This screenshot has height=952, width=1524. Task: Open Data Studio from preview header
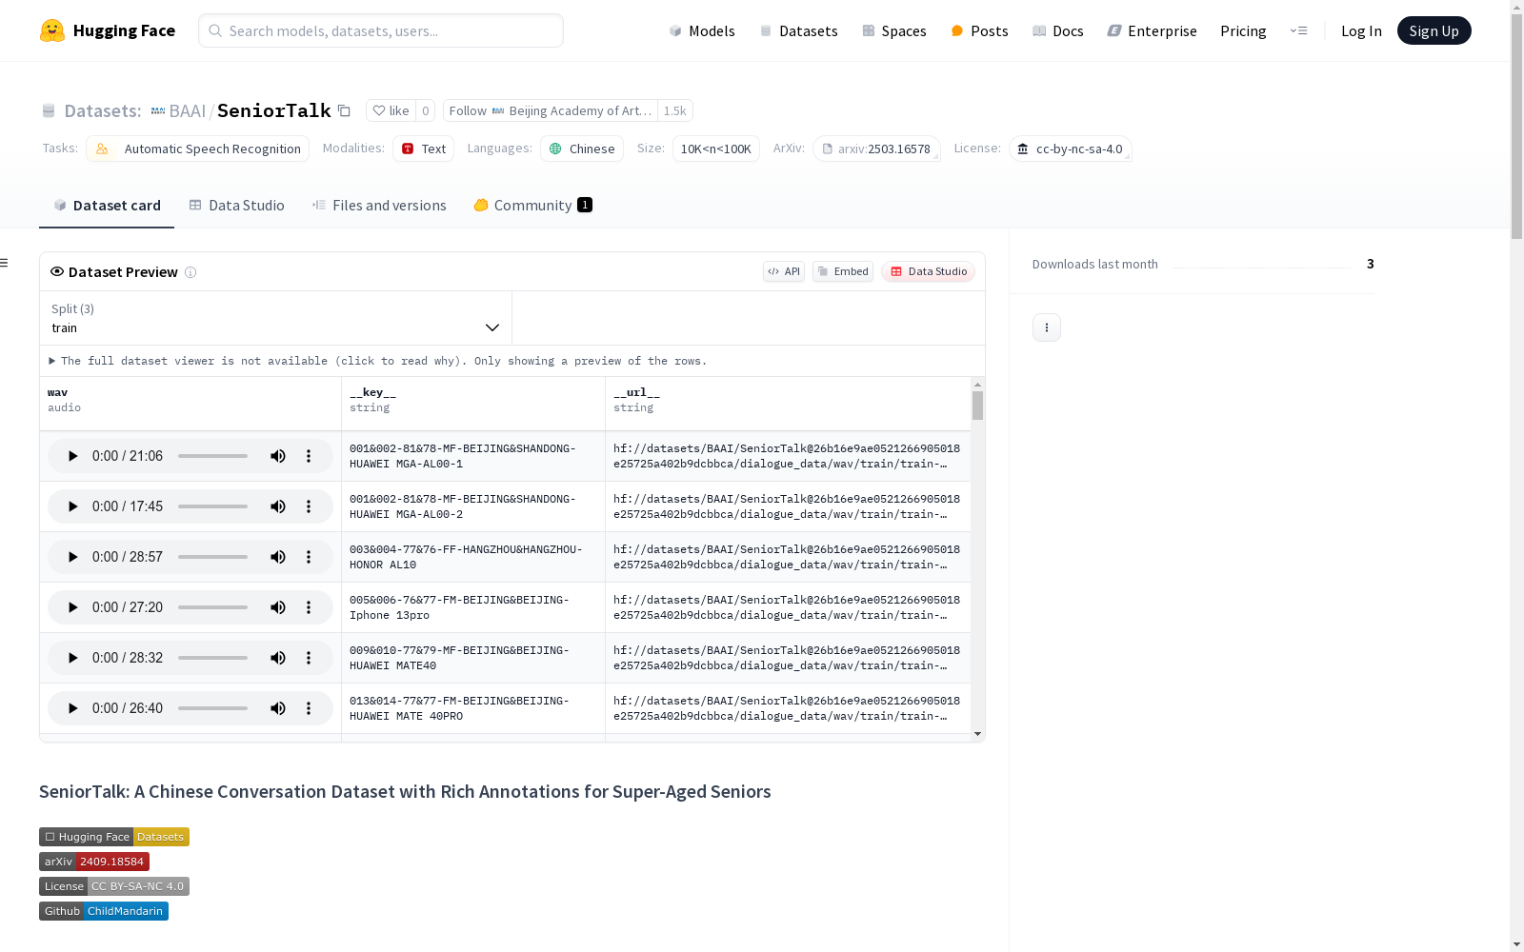928,271
